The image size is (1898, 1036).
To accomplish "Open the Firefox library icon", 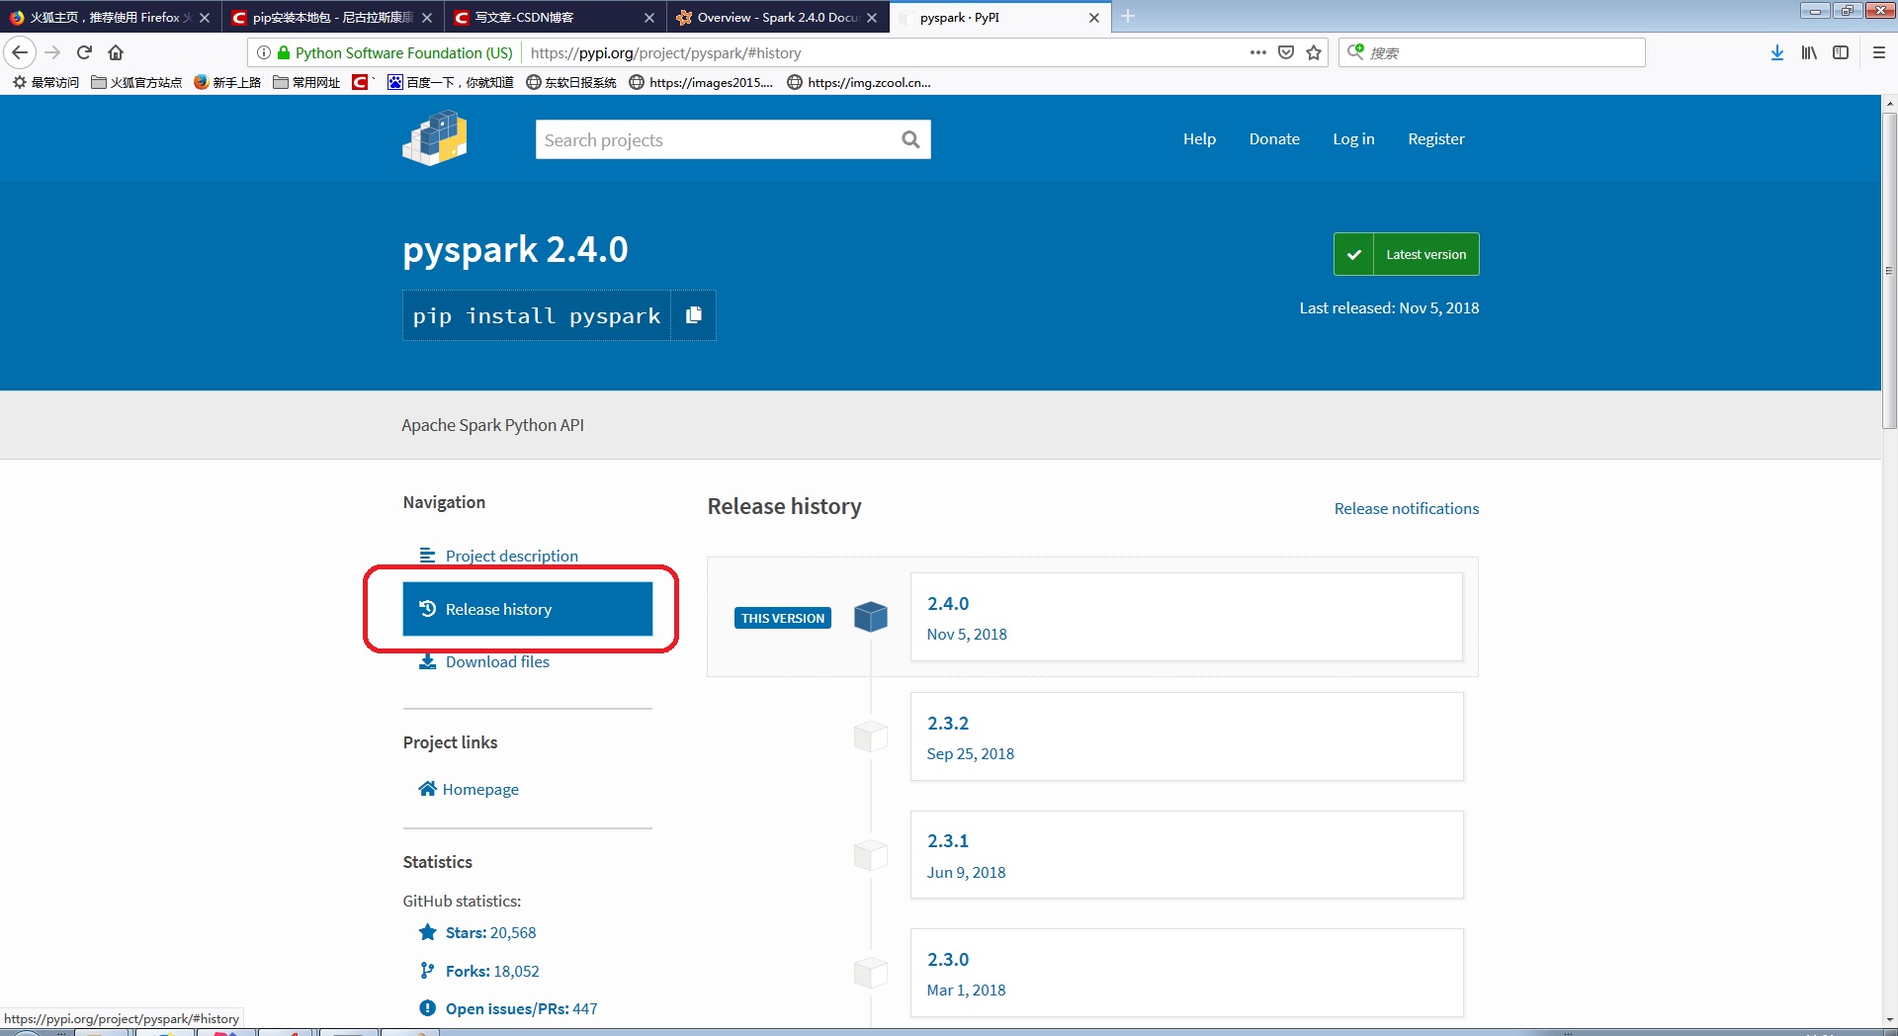I will [x=1809, y=52].
